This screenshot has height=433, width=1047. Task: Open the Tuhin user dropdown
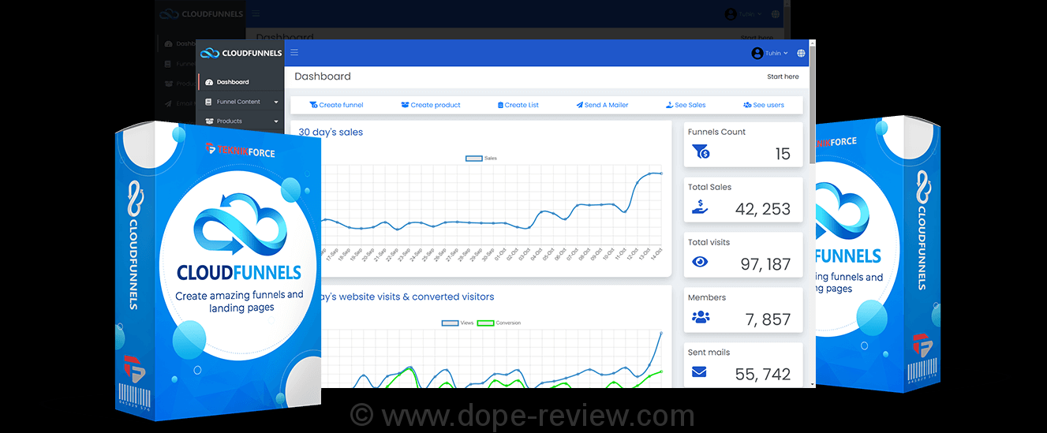coord(769,53)
